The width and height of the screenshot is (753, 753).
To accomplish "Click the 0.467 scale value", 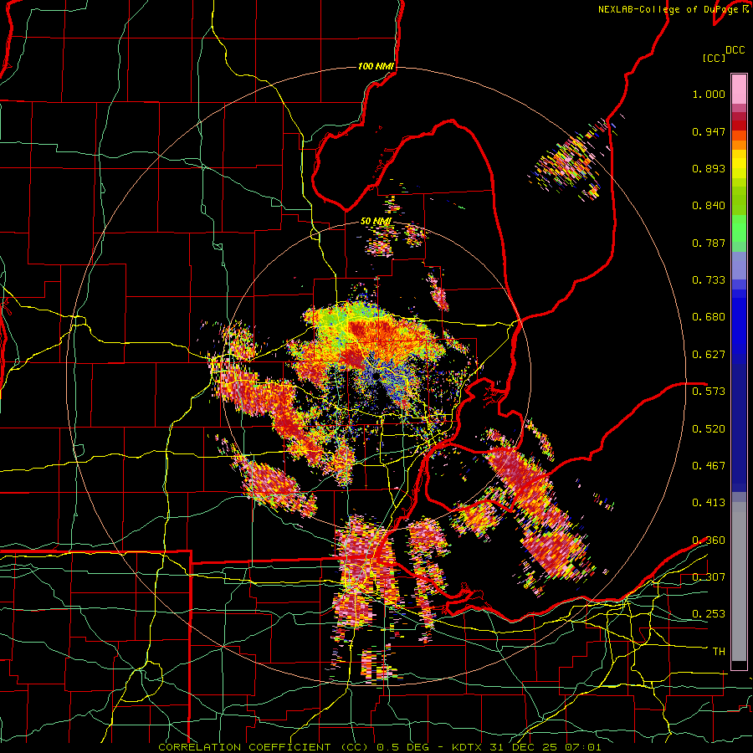I will click(x=709, y=466).
